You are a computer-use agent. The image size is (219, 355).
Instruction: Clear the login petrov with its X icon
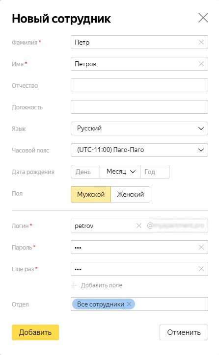pos(139,226)
